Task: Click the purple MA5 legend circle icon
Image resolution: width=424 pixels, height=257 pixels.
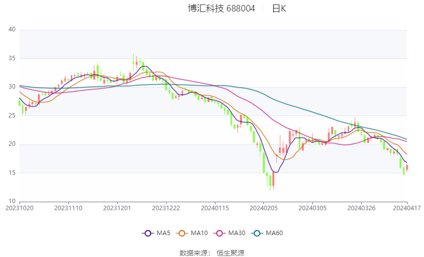Action: [148, 233]
